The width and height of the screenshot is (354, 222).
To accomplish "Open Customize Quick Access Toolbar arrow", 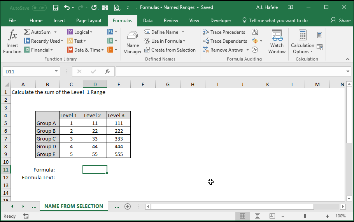I will (x=128, y=8).
